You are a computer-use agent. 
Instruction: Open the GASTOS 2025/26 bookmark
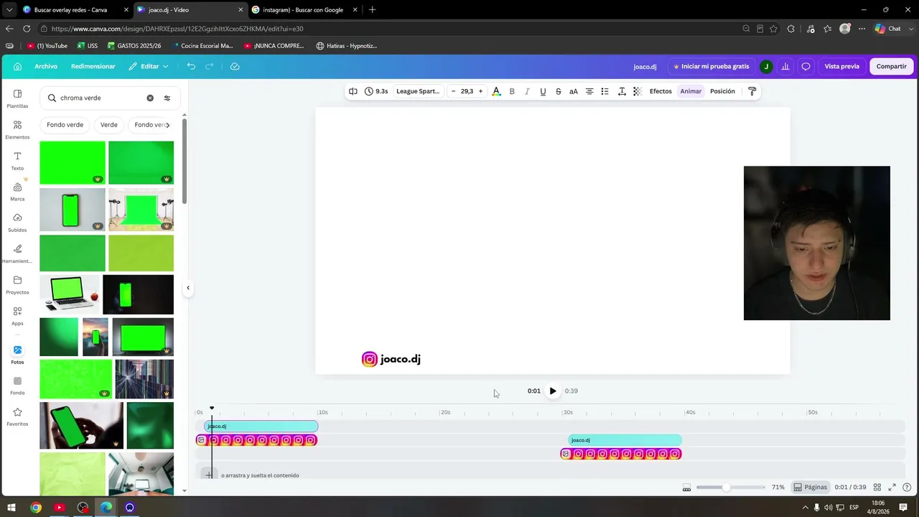coord(134,46)
